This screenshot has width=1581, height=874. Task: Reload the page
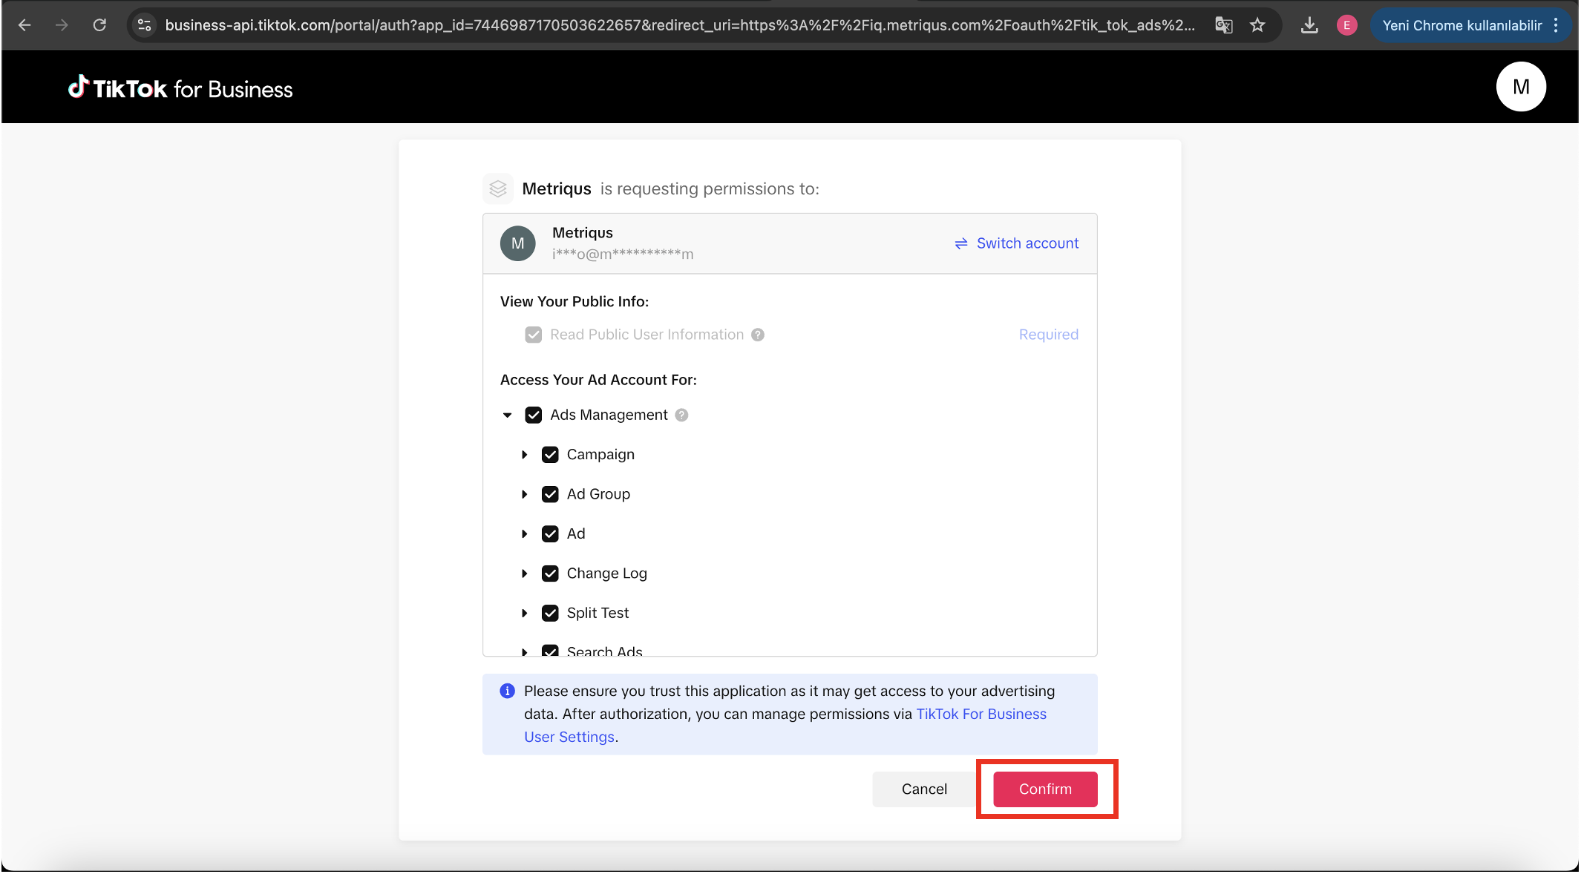click(x=99, y=25)
